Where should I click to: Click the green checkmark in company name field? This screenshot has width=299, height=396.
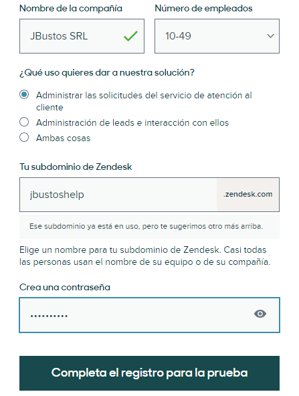click(130, 36)
